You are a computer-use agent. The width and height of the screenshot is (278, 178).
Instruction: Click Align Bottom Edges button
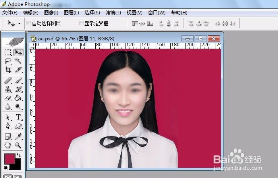(150, 23)
